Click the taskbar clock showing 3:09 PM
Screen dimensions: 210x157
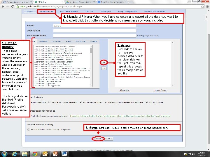click(x=202, y=154)
